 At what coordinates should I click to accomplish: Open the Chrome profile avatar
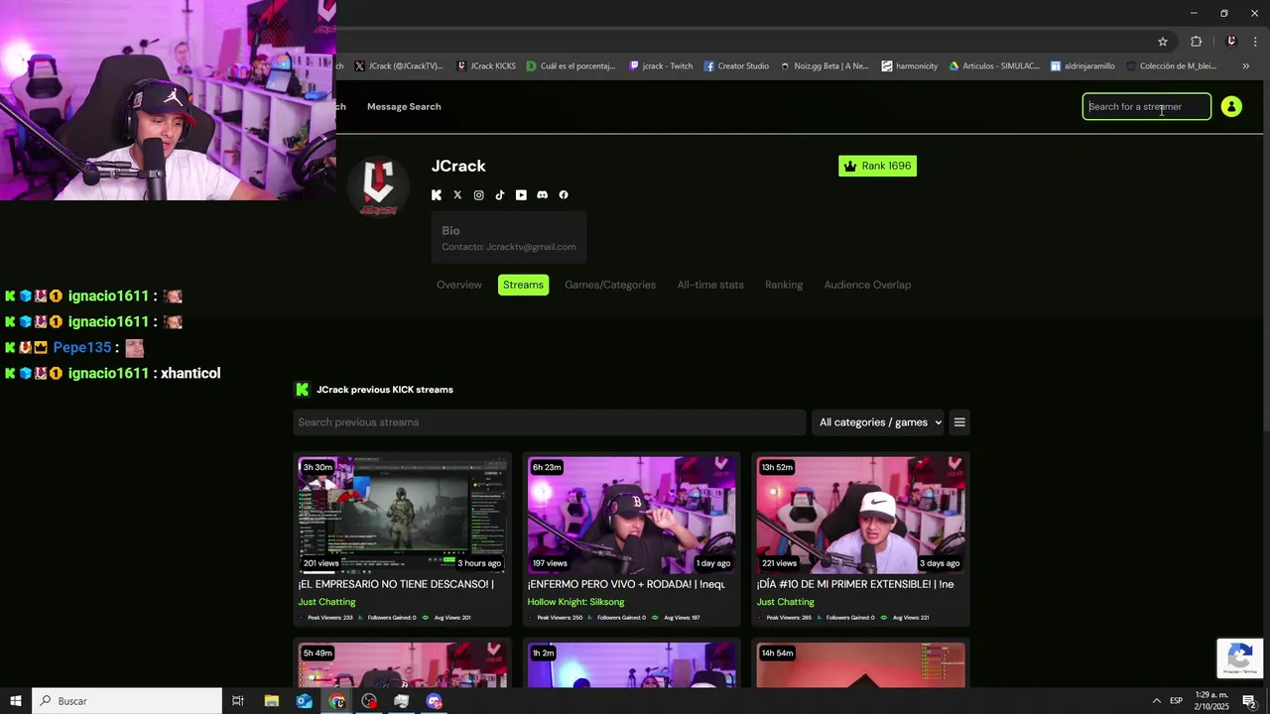click(1231, 42)
